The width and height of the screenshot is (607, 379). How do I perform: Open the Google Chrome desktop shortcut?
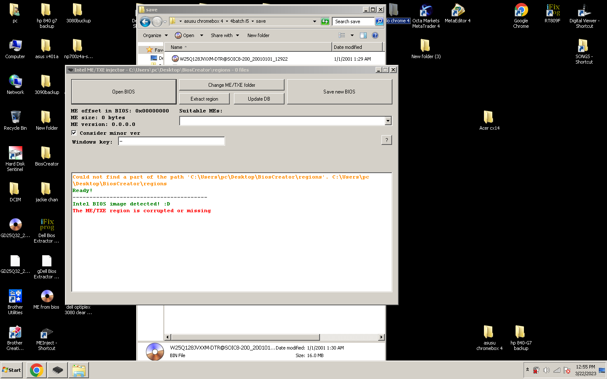(x=521, y=13)
